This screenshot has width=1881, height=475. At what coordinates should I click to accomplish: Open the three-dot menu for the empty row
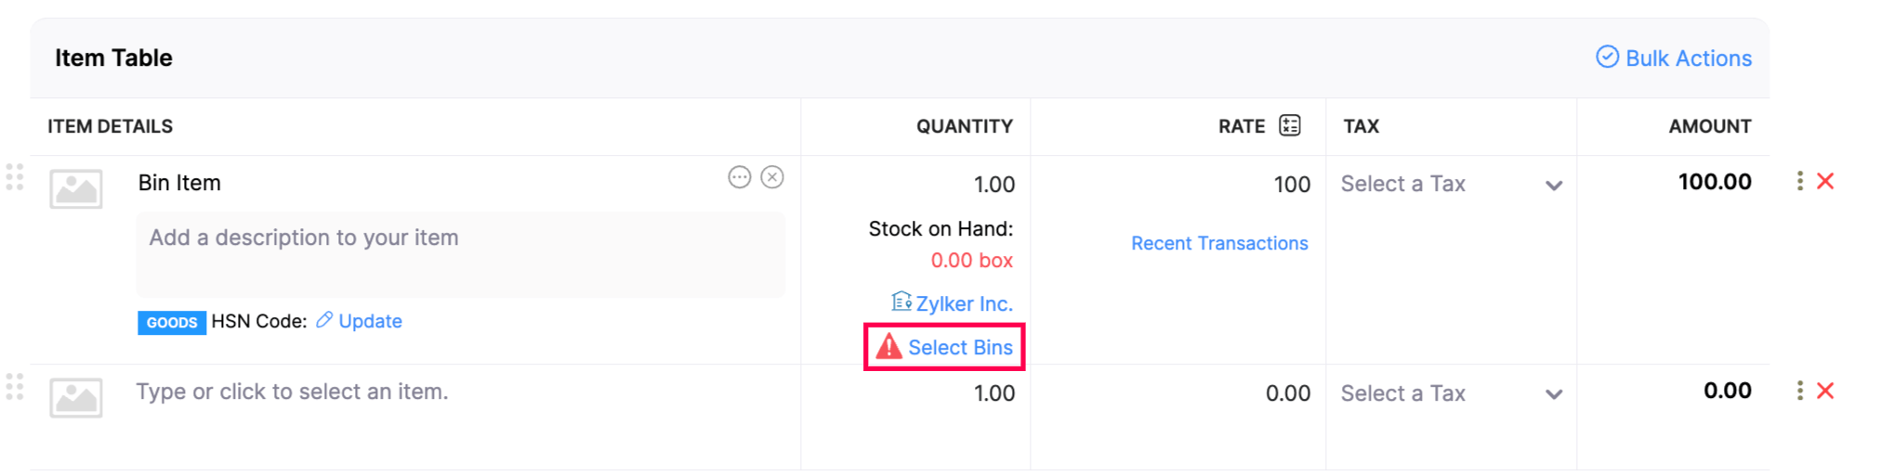click(1800, 391)
